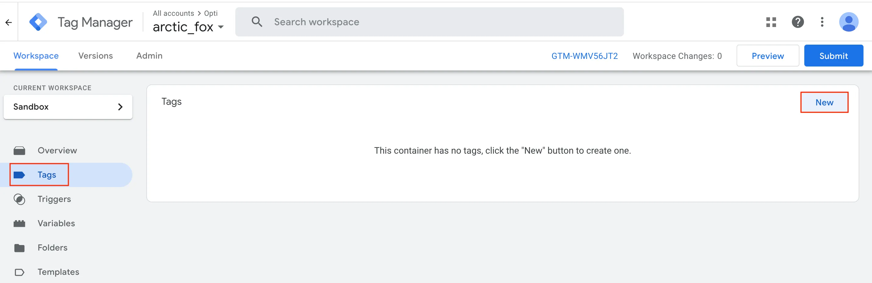Click the Tag Manager logo icon
The image size is (872, 283).
pos(38,22)
